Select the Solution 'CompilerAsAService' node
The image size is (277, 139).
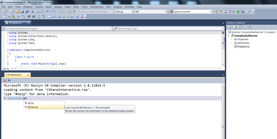tap(252, 32)
